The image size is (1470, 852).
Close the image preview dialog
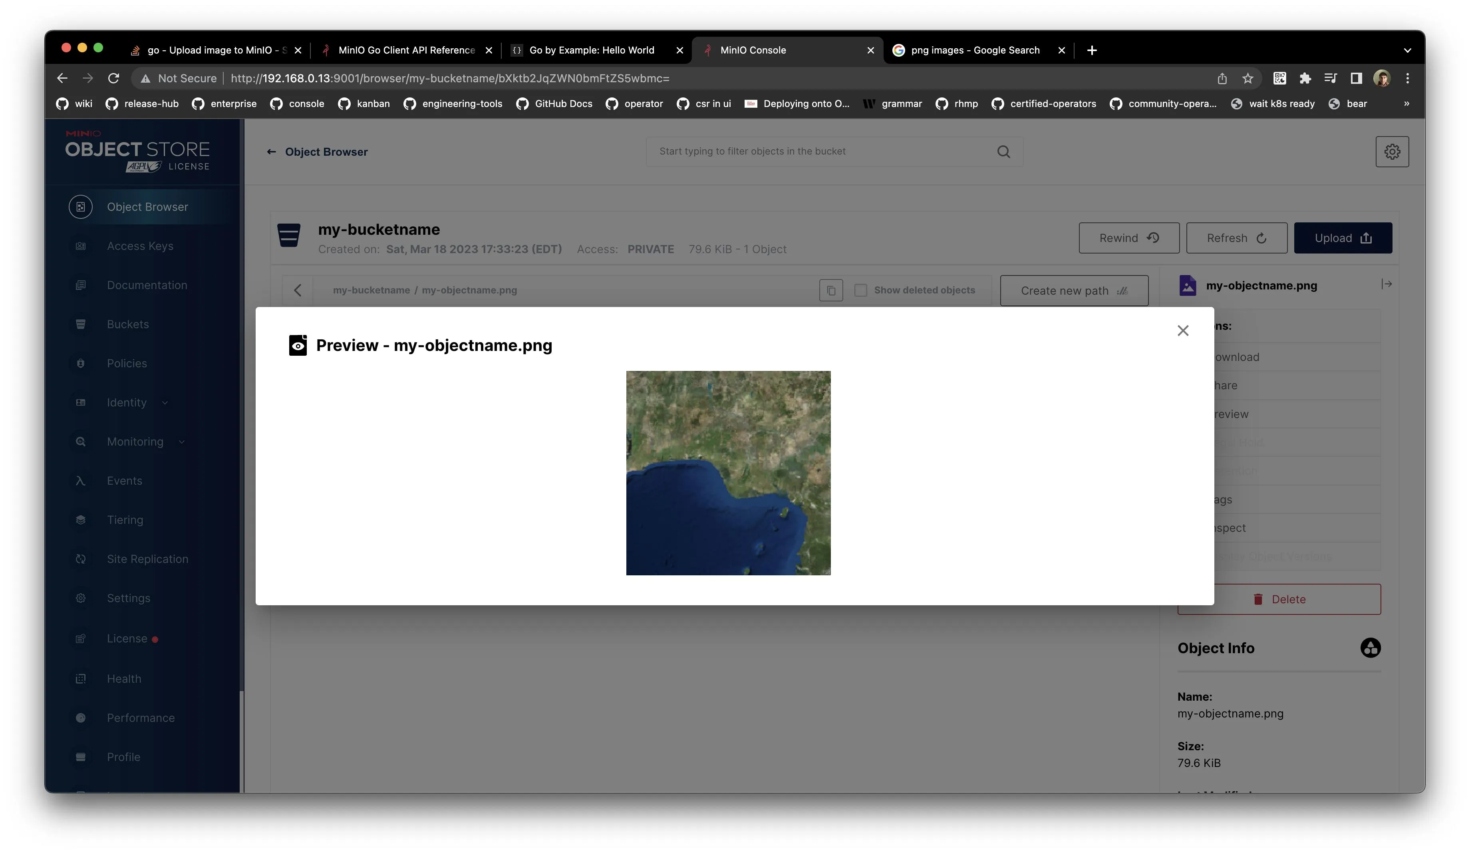pyautogui.click(x=1182, y=331)
